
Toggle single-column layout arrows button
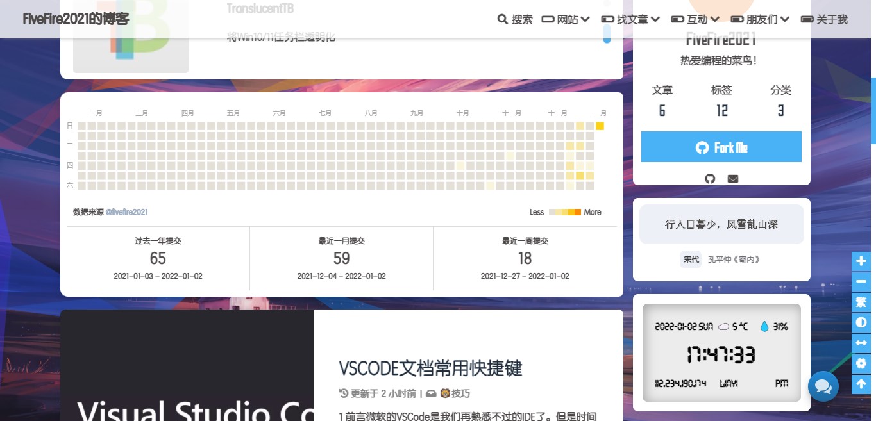[861, 343]
